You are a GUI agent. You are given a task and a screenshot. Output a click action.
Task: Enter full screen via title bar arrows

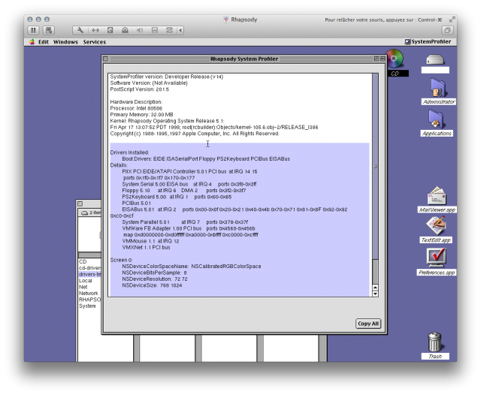[x=452, y=20]
